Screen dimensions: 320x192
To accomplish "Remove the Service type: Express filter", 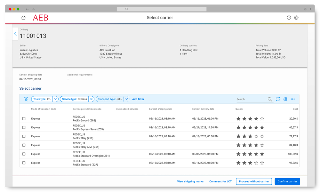I will tap(92, 99).
